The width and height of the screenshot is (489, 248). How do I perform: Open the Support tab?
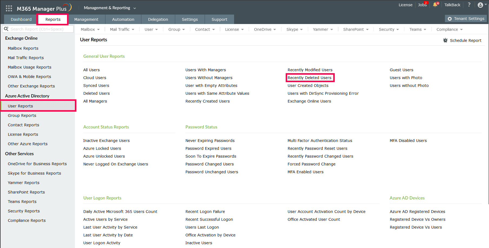(219, 19)
